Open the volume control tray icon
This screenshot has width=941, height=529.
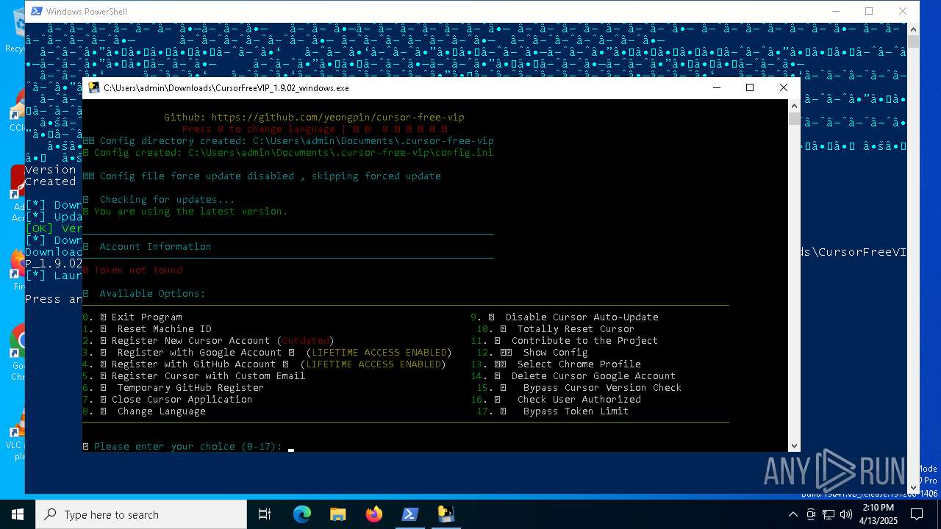point(845,514)
